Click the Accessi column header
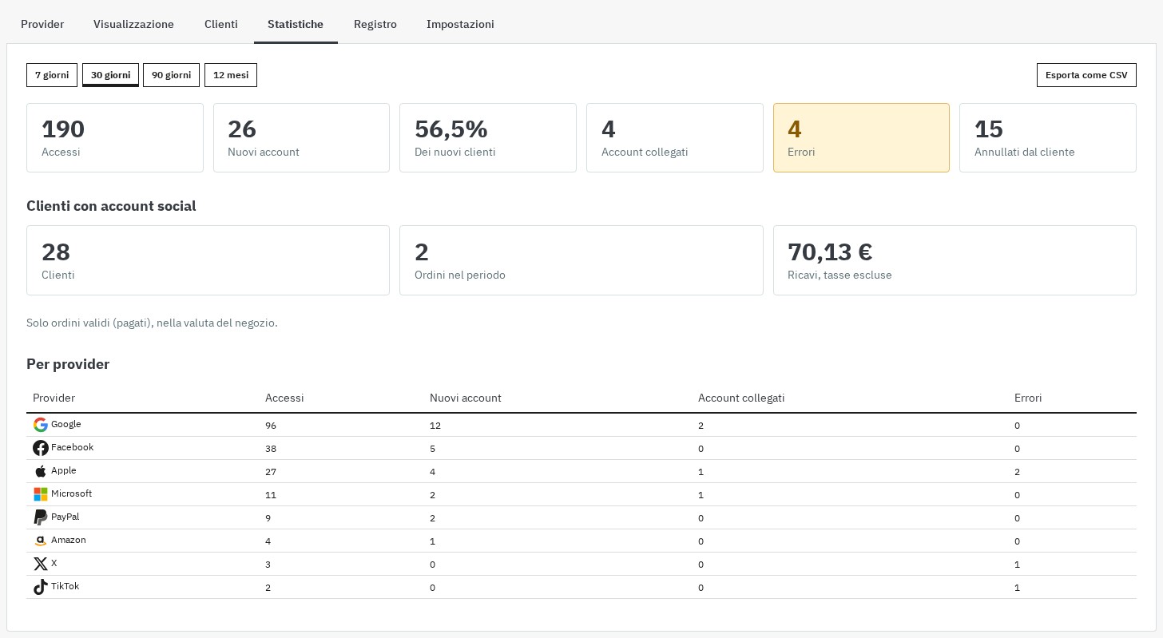The height and width of the screenshot is (638, 1163). point(284,398)
